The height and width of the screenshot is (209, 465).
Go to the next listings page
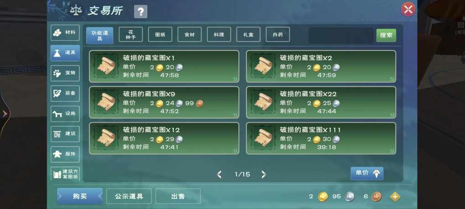coord(263,174)
